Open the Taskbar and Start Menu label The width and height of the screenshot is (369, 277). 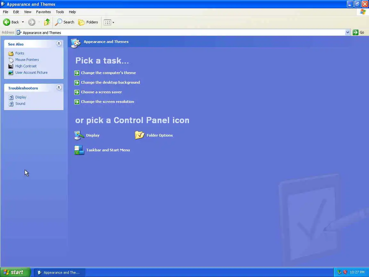(x=108, y=150)
